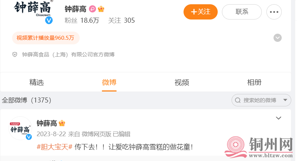Select the 微博 tab
Image resolution: width=297 pixels, height=161 pixels.
click(109, 83)
